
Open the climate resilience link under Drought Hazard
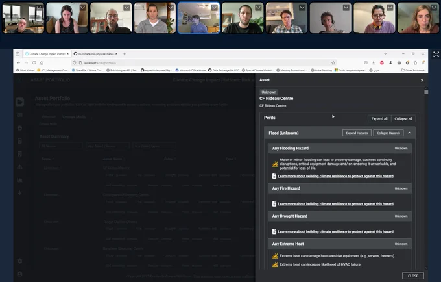click(335, 231)
